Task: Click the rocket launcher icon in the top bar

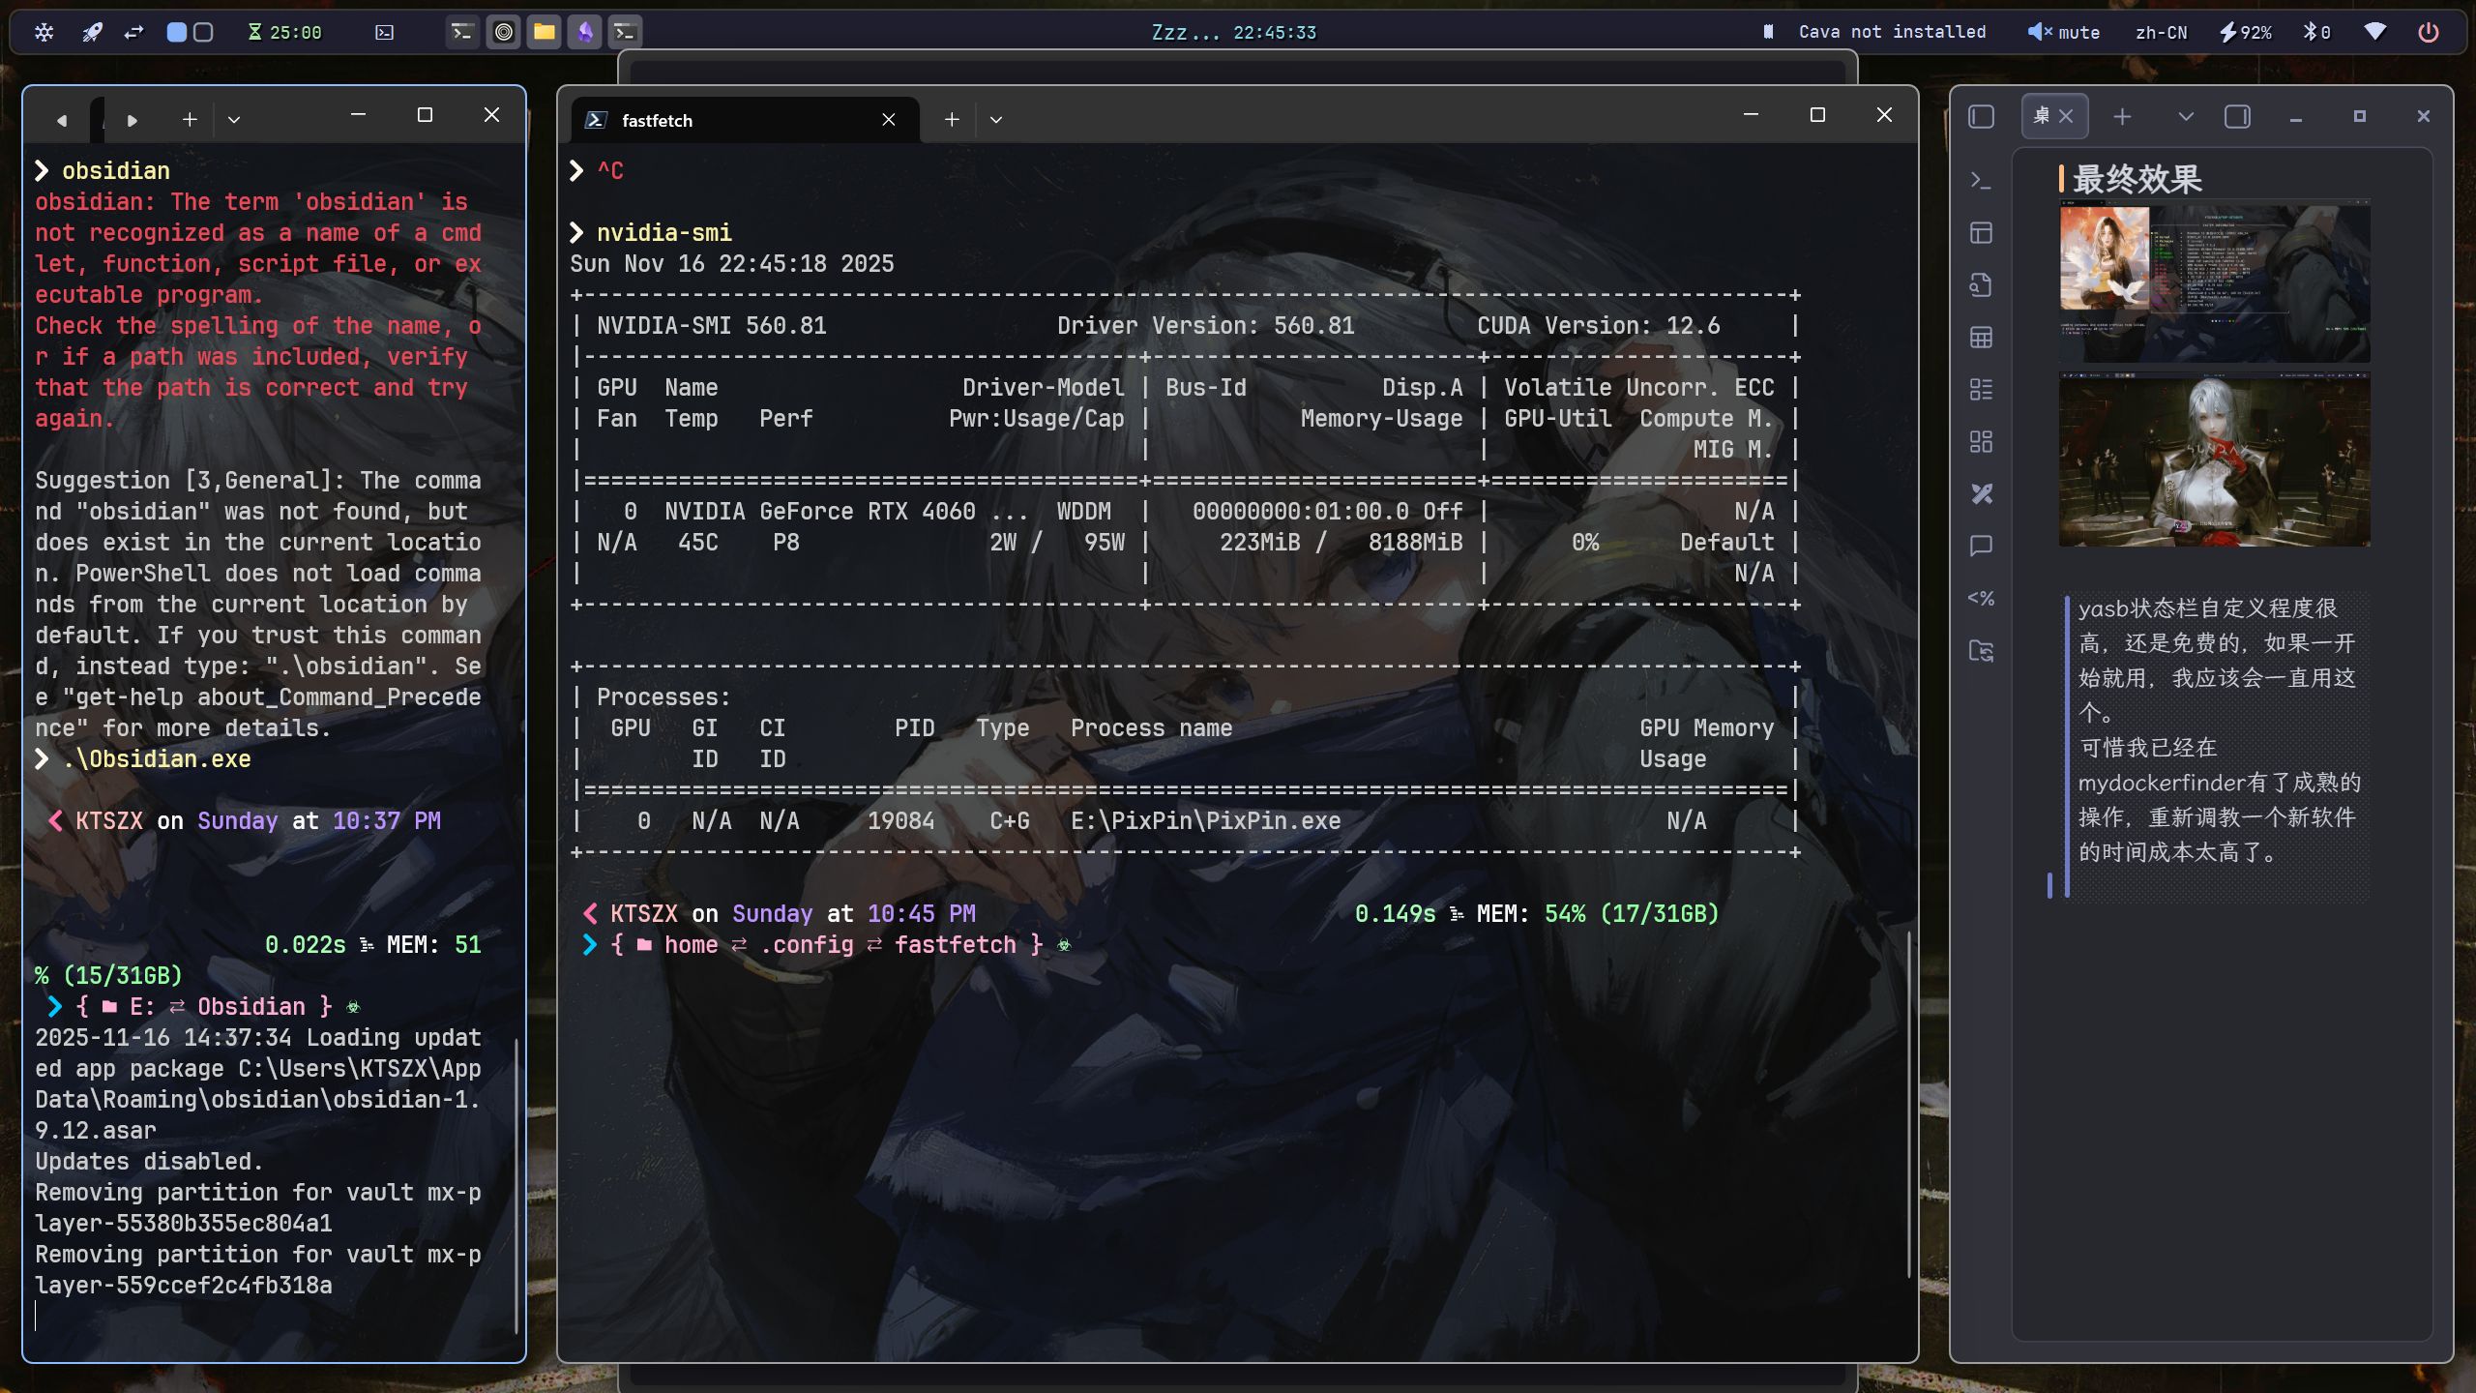Action: (92, 32)
